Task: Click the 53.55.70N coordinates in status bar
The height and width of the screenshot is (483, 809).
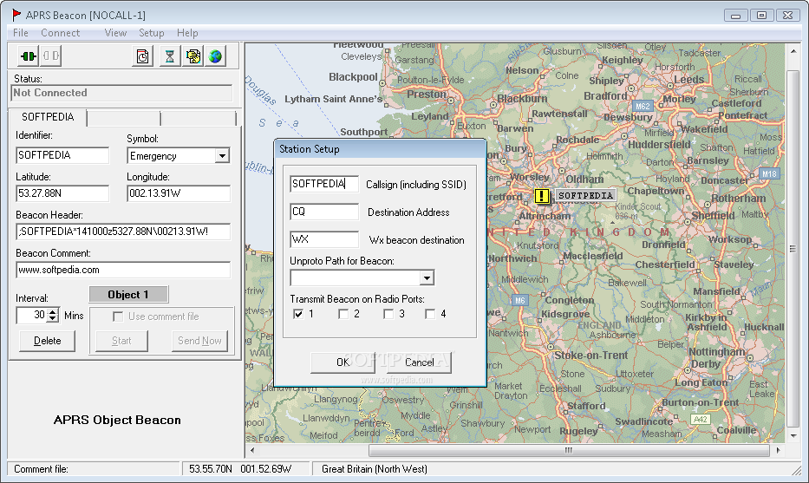Action: [x=210, y=469]
